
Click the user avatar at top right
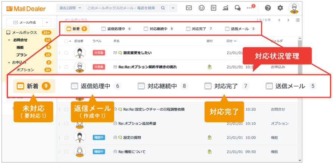(294, 8)
